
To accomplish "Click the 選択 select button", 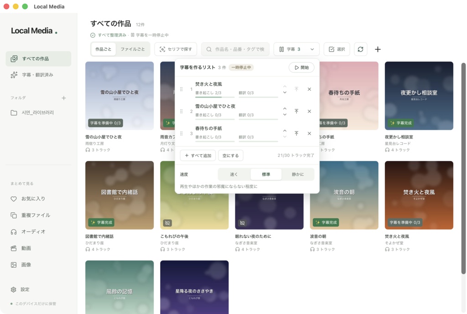I will pos(337,49).
